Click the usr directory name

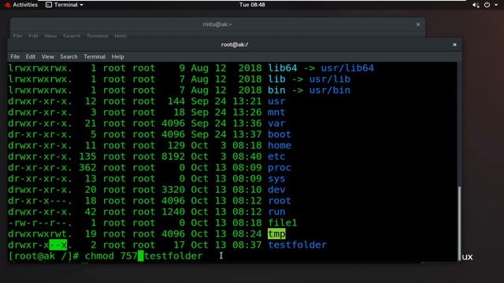click(x=276, y=101)
